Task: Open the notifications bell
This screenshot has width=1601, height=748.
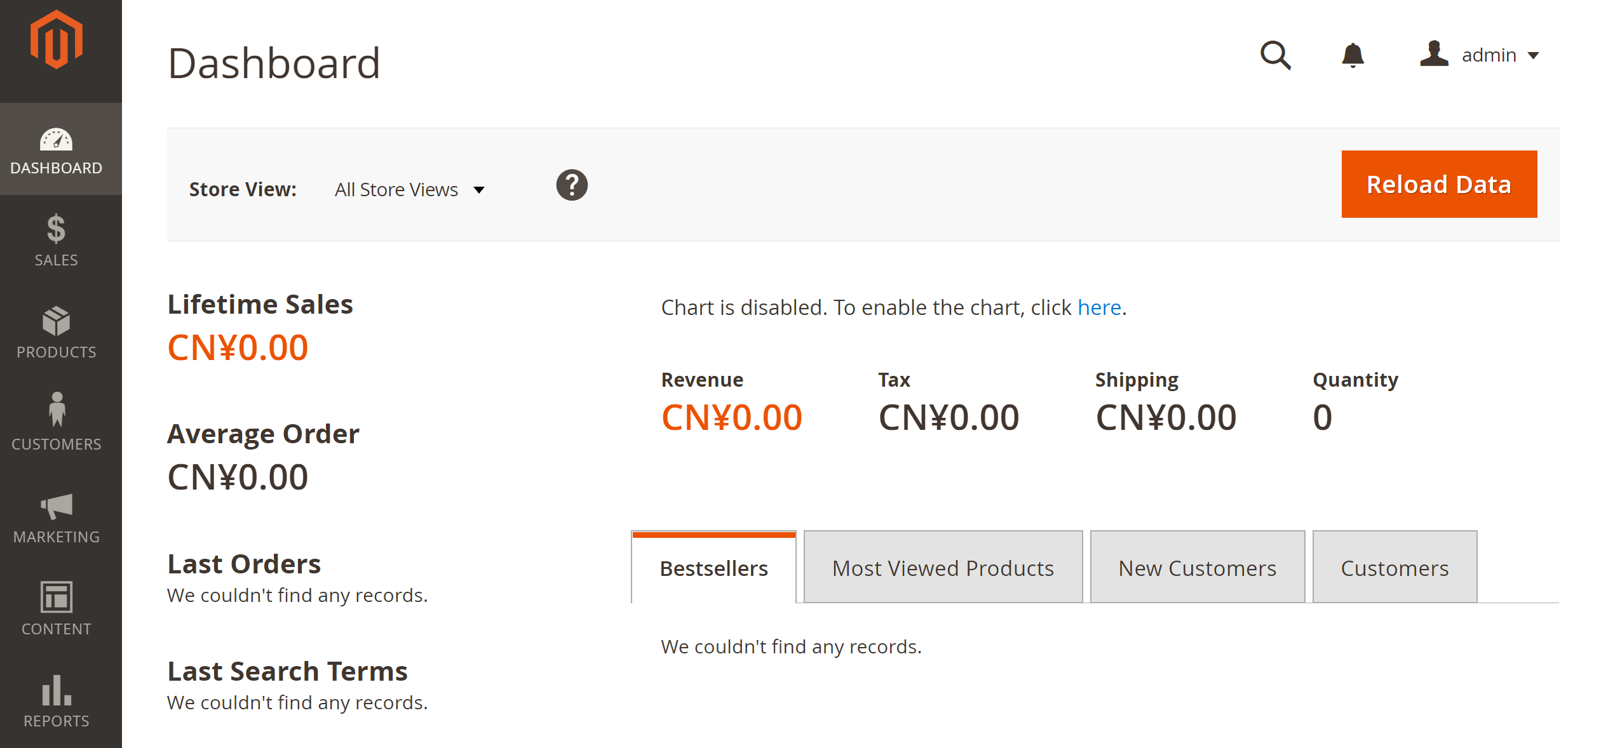Action: coord(1353,56)
